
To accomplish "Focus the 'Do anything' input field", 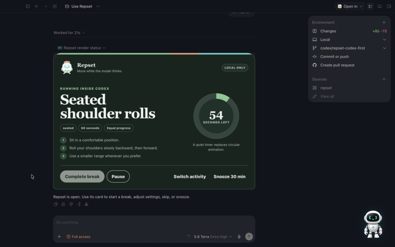I will point(154,222).
